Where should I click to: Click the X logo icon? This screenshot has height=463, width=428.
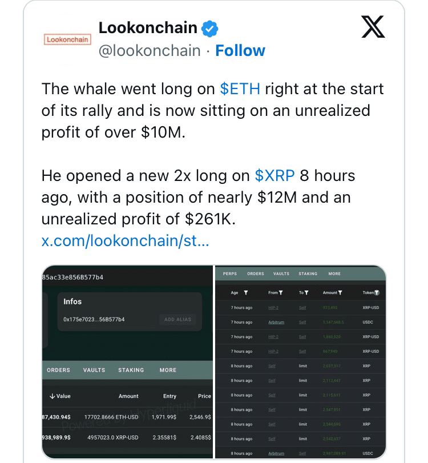[x=373, y=27]
